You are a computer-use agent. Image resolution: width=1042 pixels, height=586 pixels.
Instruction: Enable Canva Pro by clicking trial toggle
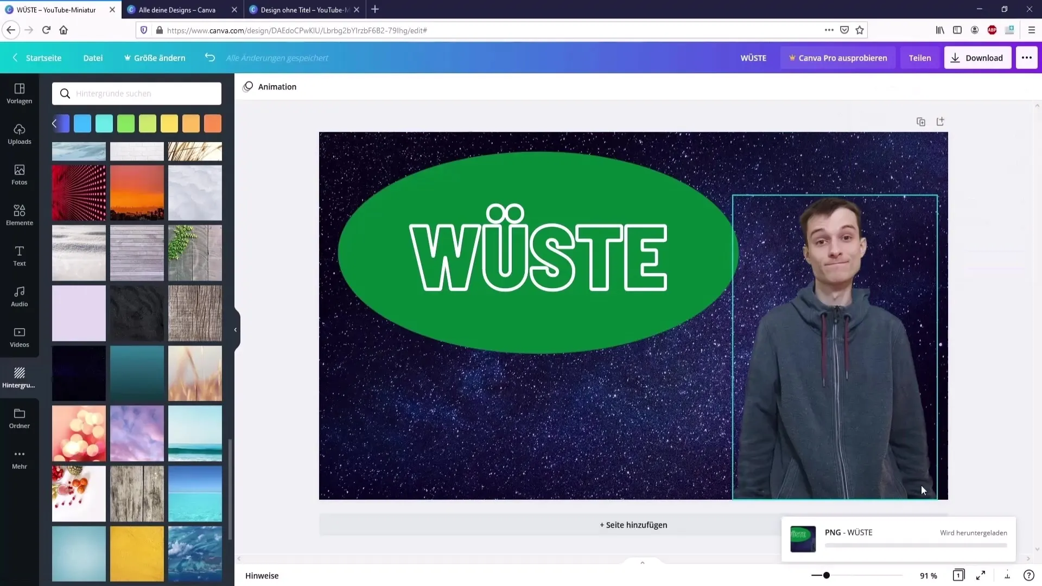[x=840, y=58]
